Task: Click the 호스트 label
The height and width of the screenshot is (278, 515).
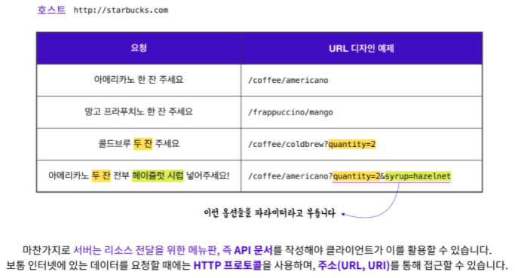Action: (51, 10)
